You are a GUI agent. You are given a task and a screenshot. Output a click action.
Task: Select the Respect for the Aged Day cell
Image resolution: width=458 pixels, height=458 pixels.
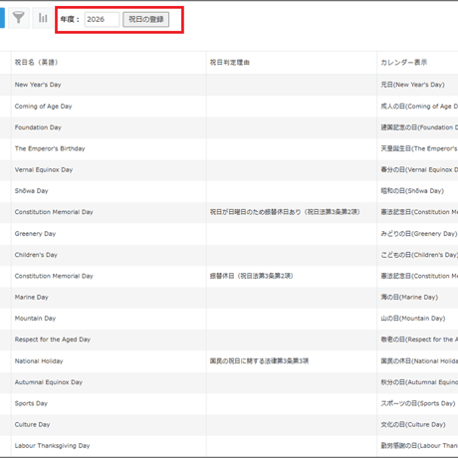point(109,340)
